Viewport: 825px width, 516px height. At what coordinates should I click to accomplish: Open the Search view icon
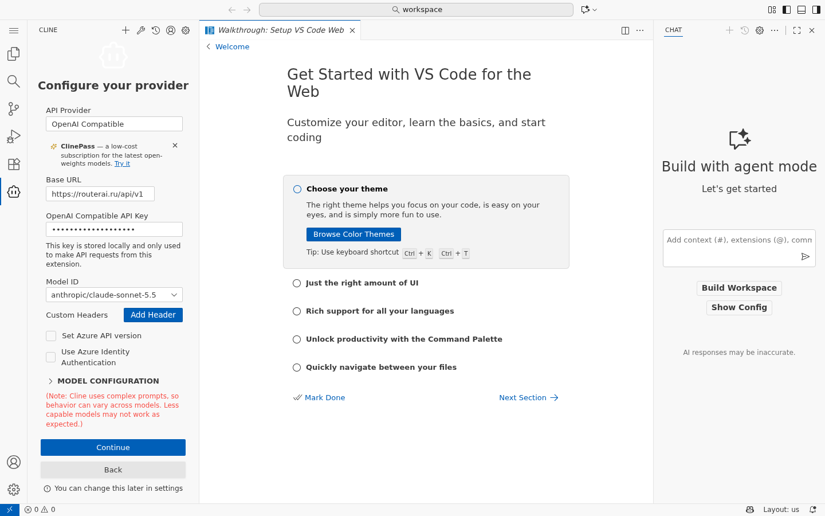(14, 81)
